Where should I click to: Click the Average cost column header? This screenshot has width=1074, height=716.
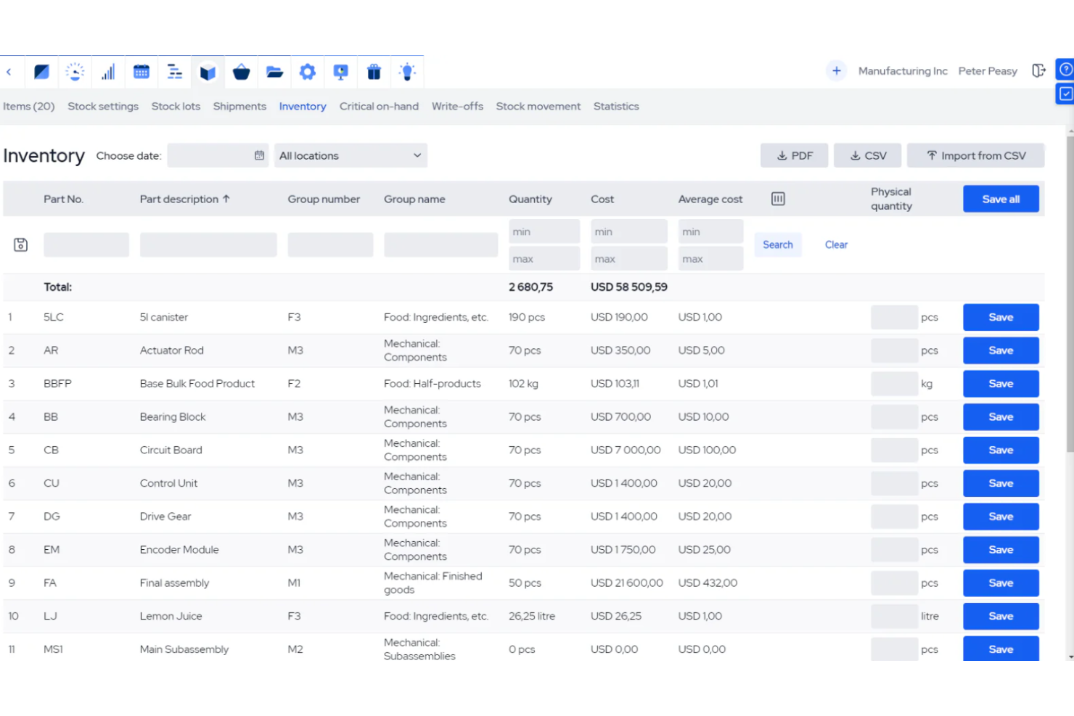click(x=710, y=199)
